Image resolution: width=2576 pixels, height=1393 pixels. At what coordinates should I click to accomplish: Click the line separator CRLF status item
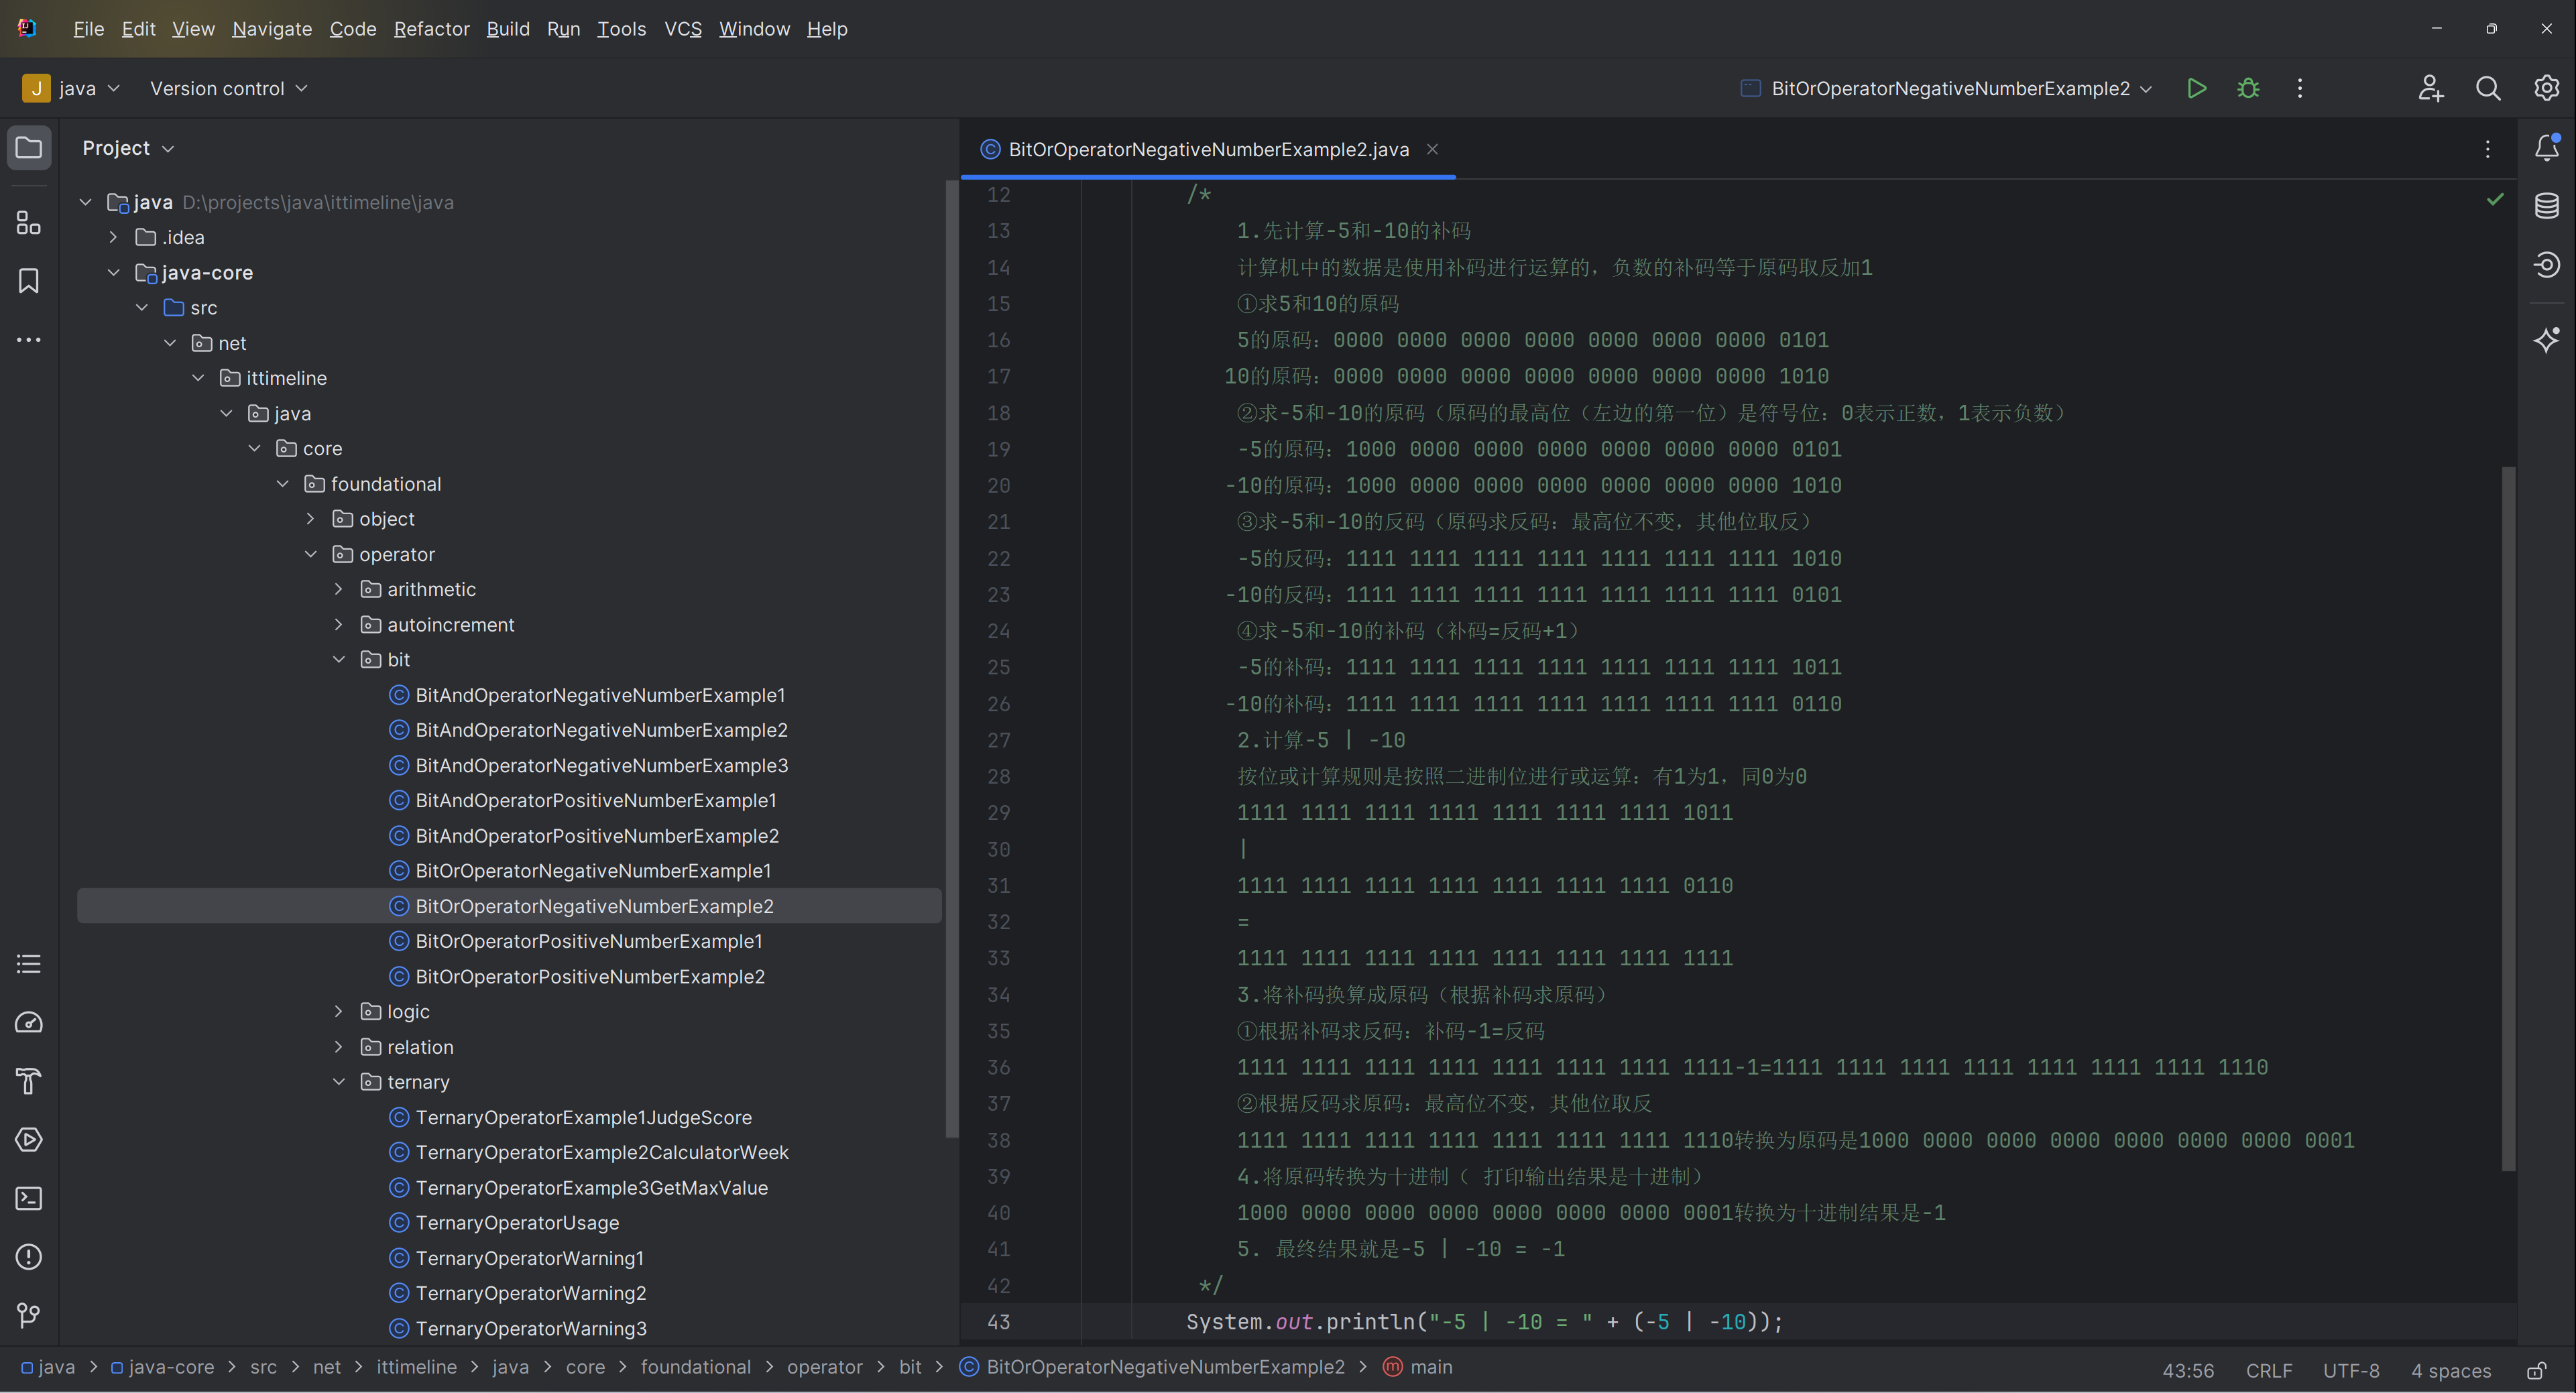(2268, 1370)
